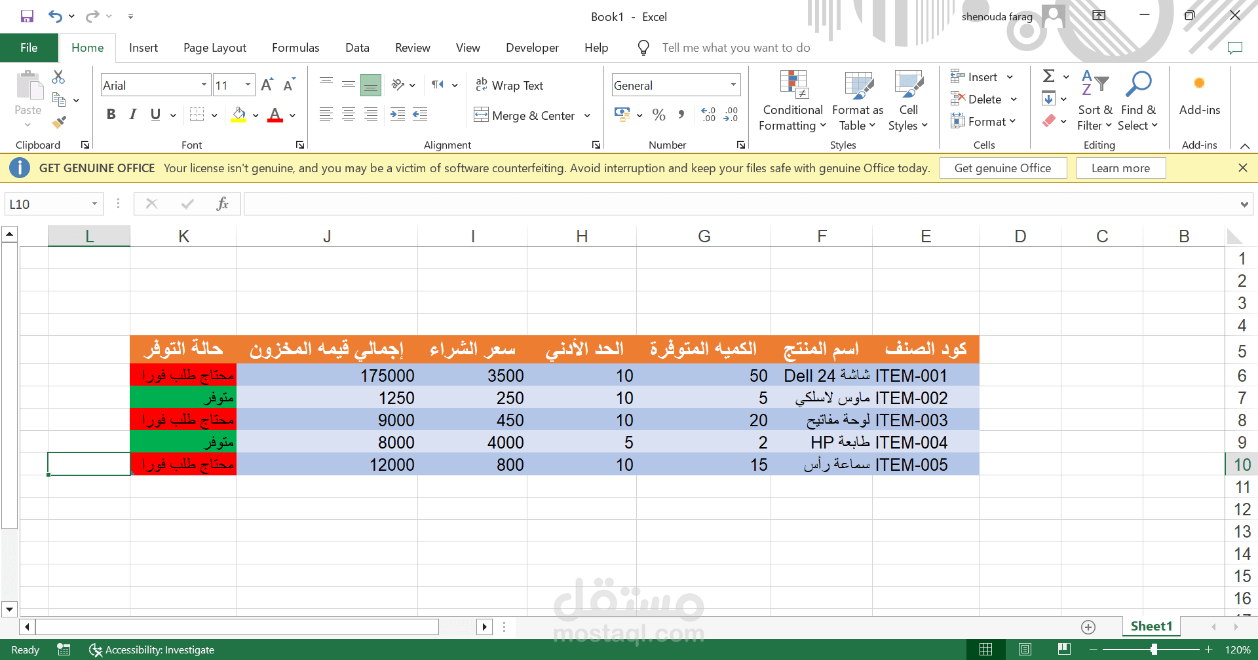Open the Insert tab

[x=143, y=48]
